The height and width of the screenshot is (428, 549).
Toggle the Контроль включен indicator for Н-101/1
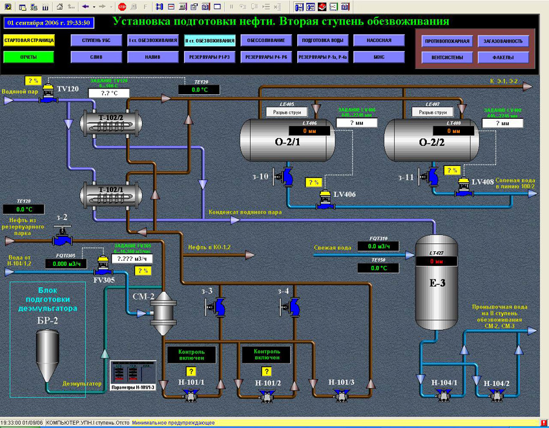192,355
